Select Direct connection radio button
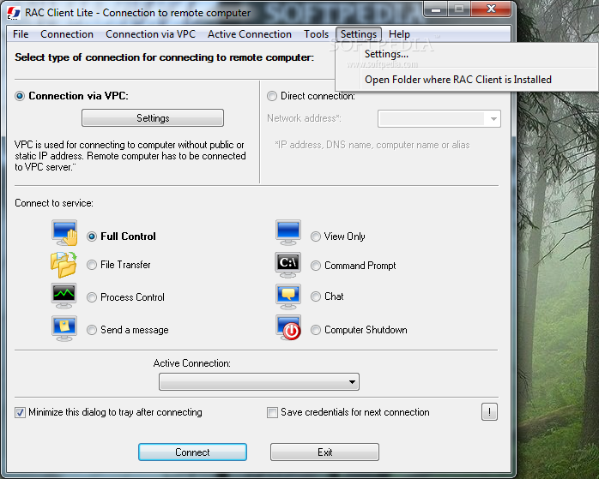This screenshot has width=599, height=479. pos(272,96)
